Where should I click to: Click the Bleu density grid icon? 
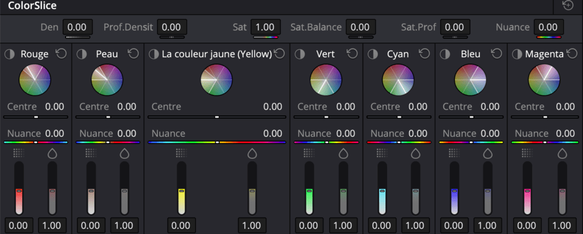(454, 153)
